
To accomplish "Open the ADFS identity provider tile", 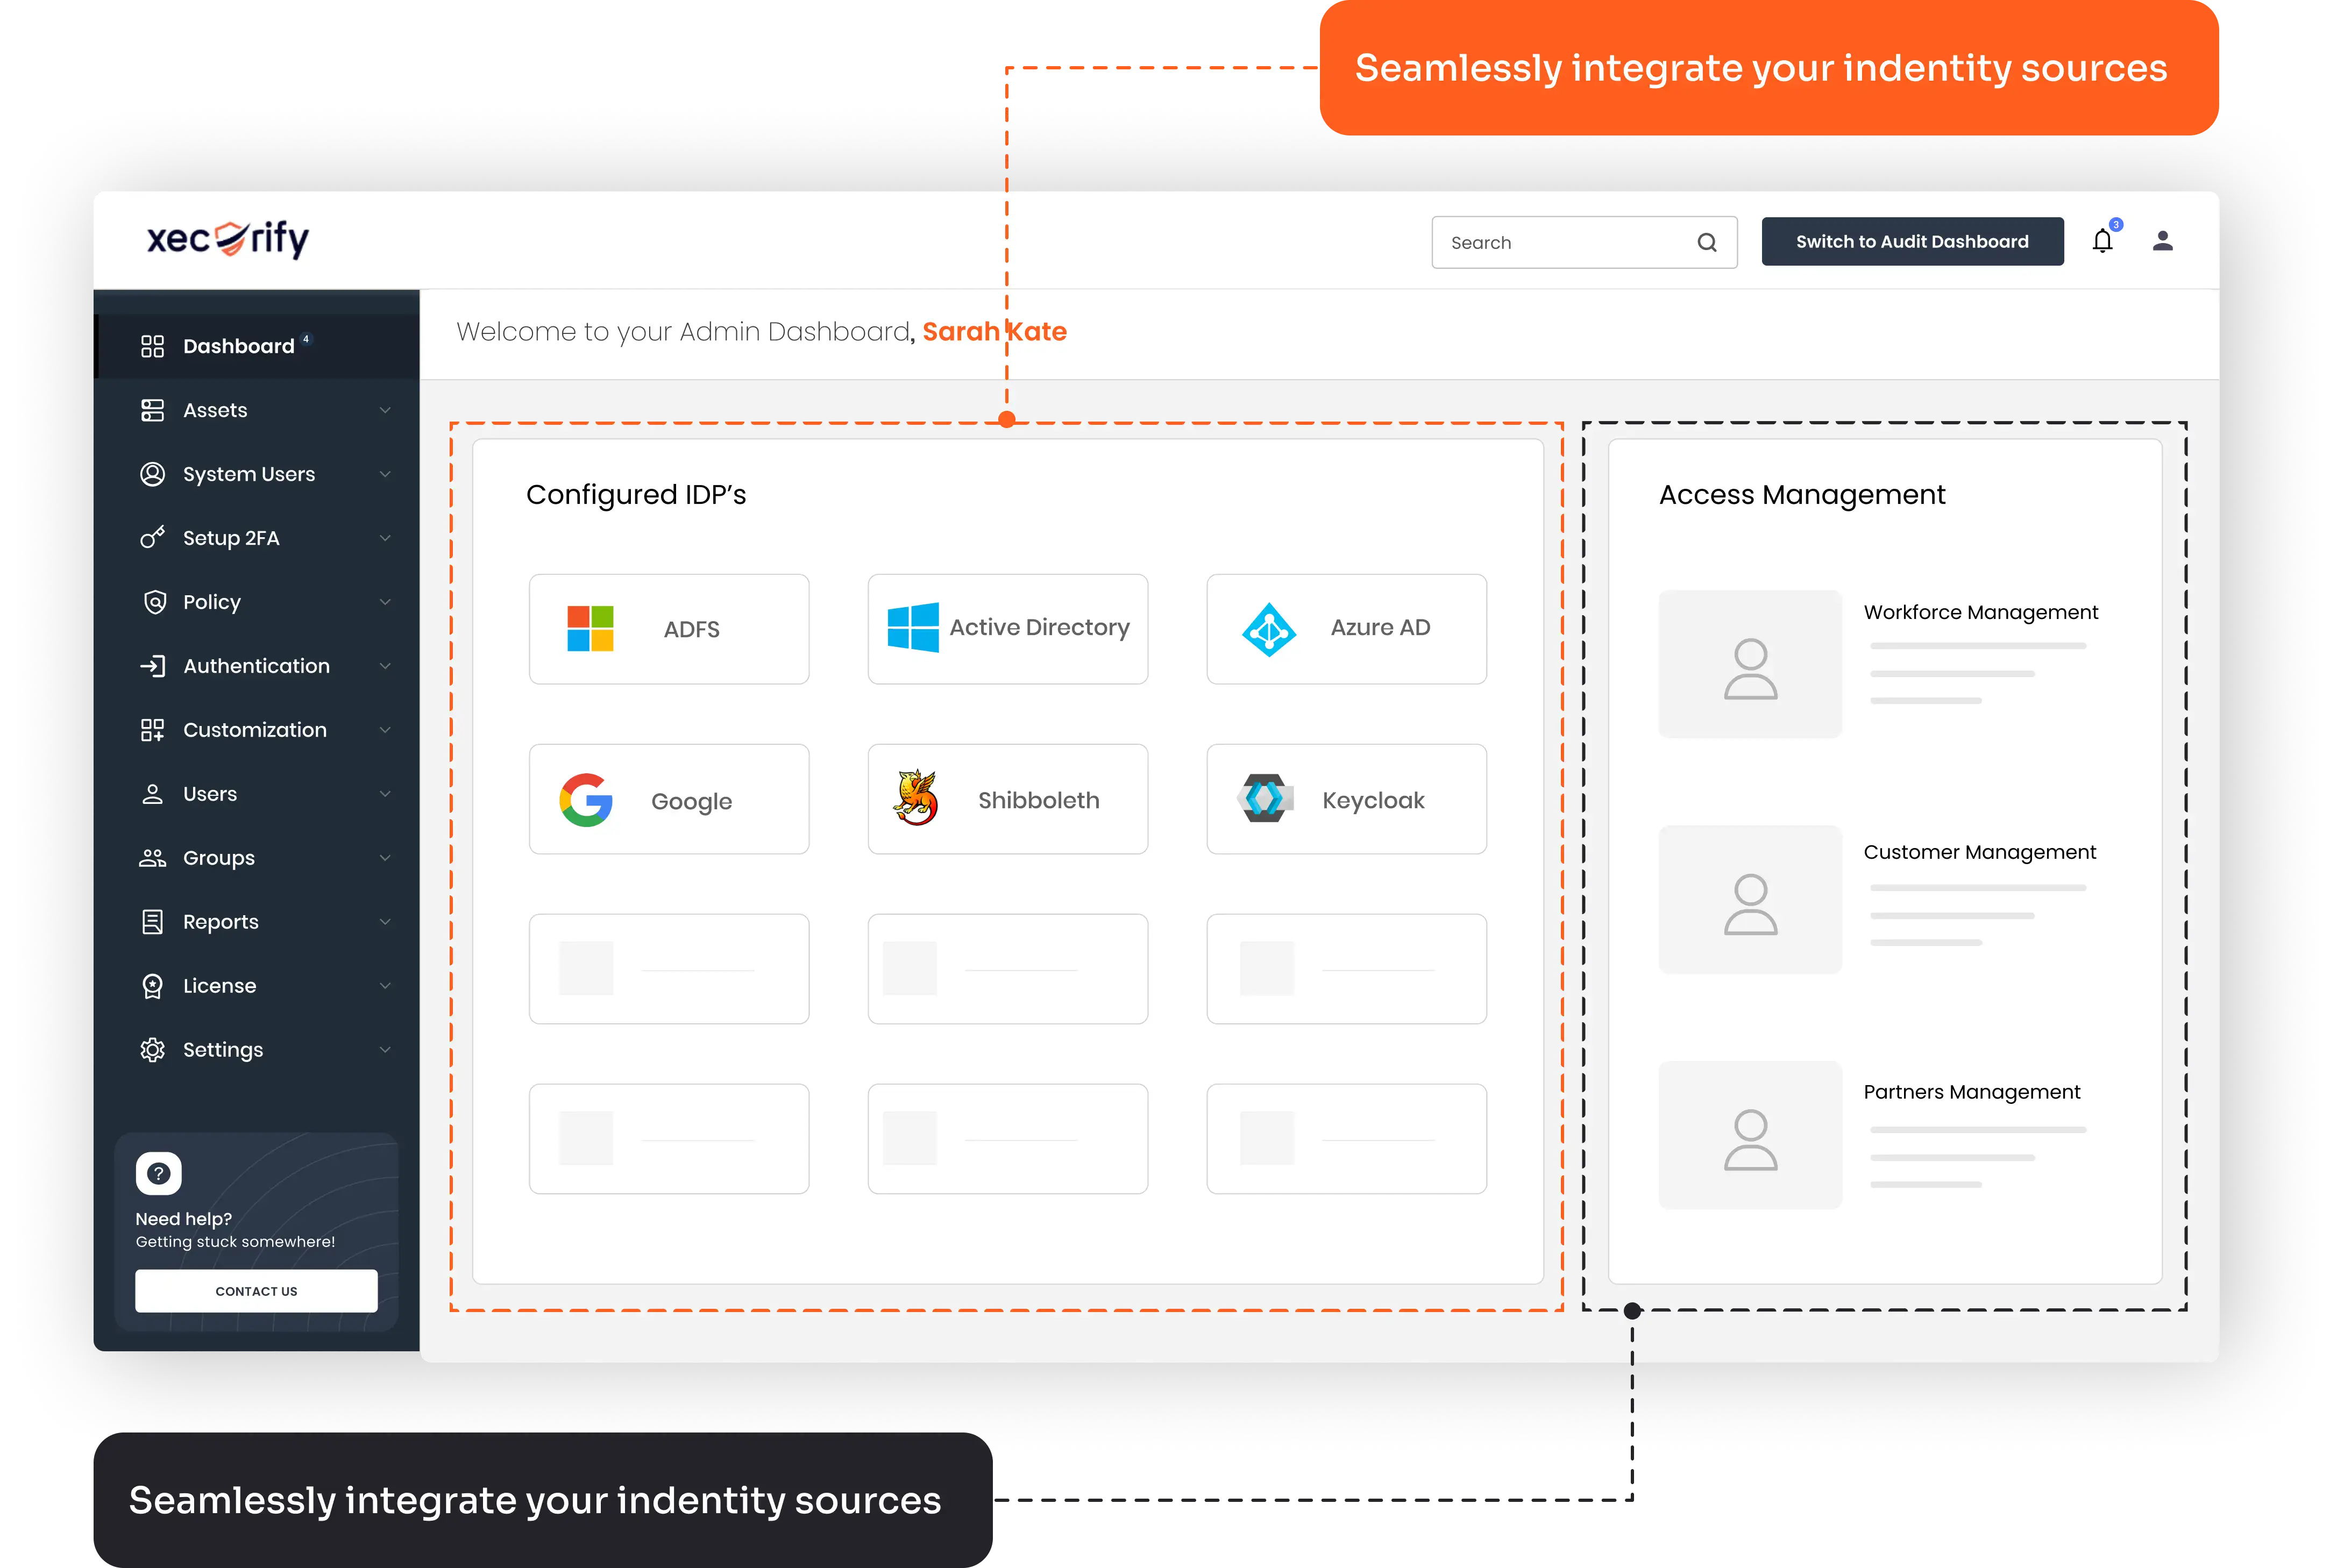I will (668, 629).
